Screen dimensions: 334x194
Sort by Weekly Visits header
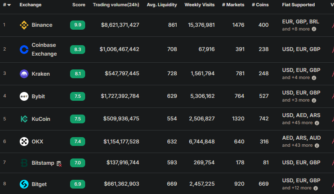(x=199, y=5)
